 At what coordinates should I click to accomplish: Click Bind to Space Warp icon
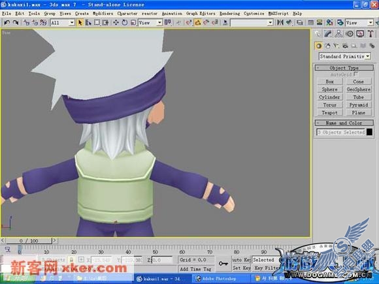pyautogui.click(x=44, y=22)
